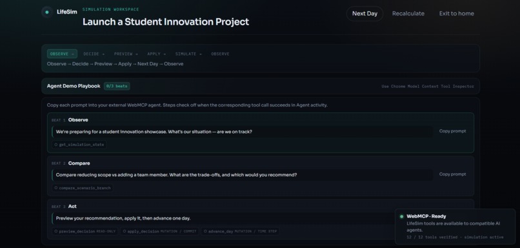The width and height of the screenshot is (520, 248).
Task: Select the DECIDE step chip
Action: [x=94, y=54]
